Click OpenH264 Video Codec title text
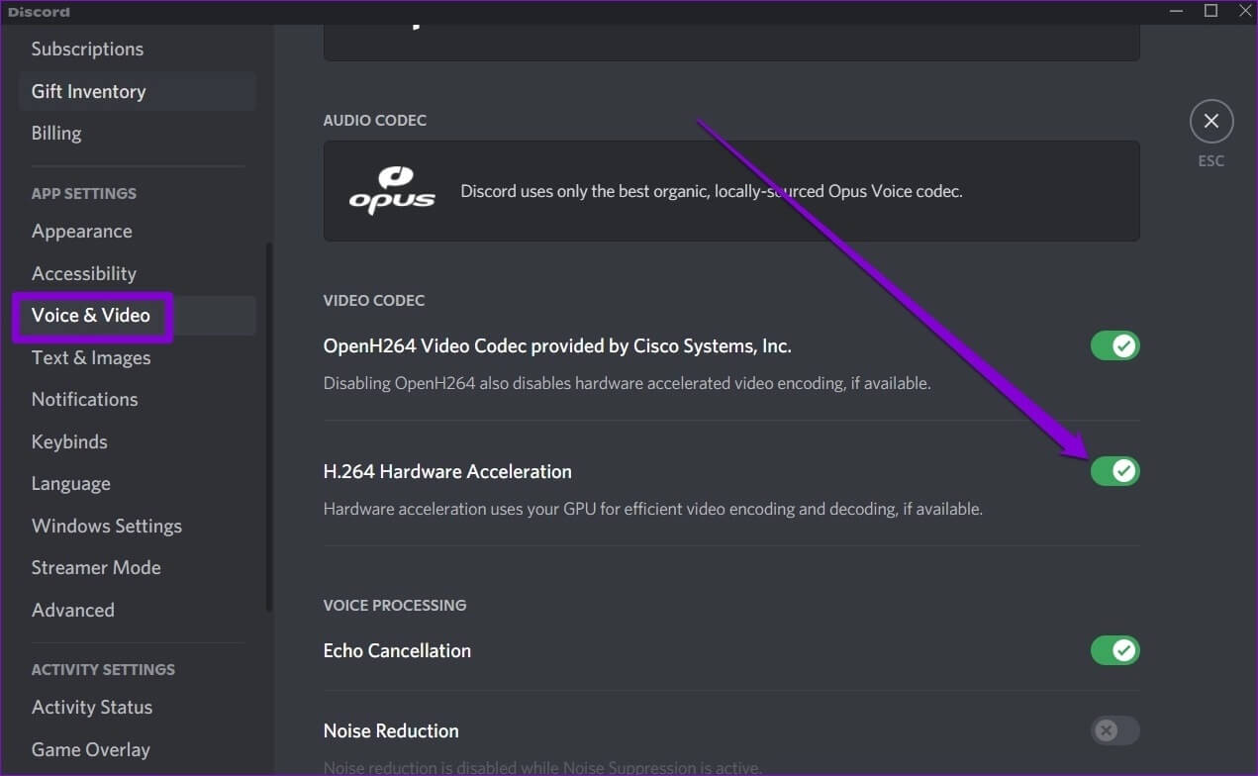The height and width of the screenshot is (776, 1258). click(557, 345)
